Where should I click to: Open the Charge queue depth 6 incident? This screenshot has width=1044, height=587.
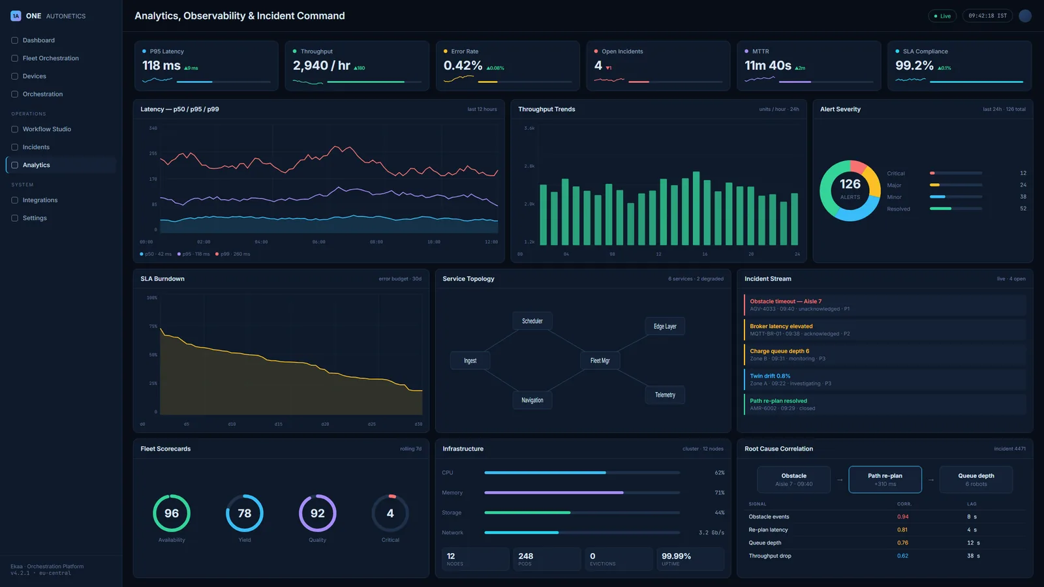pos(885,355)
